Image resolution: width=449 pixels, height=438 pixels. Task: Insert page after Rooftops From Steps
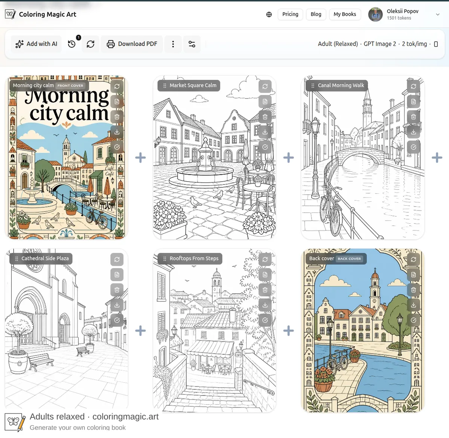tap(288, 330)
